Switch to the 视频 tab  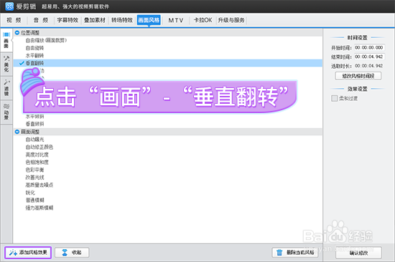click(14, 20)
